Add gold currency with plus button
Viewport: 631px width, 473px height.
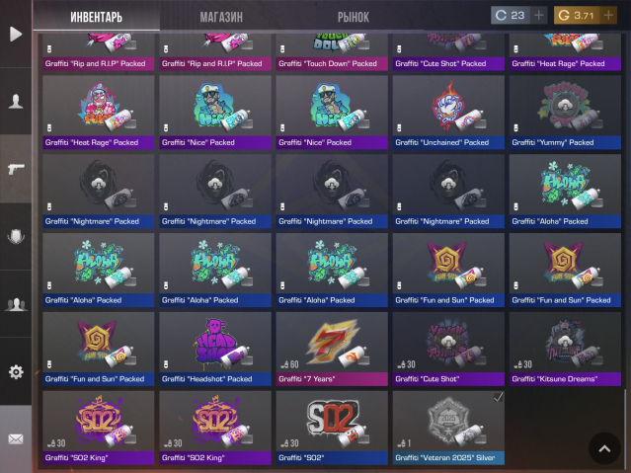click(608, 15)
